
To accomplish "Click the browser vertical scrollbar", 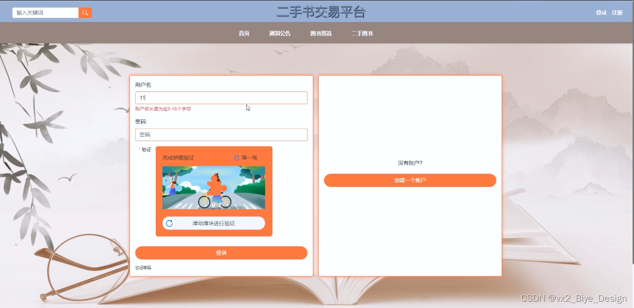I will [632, 132].
